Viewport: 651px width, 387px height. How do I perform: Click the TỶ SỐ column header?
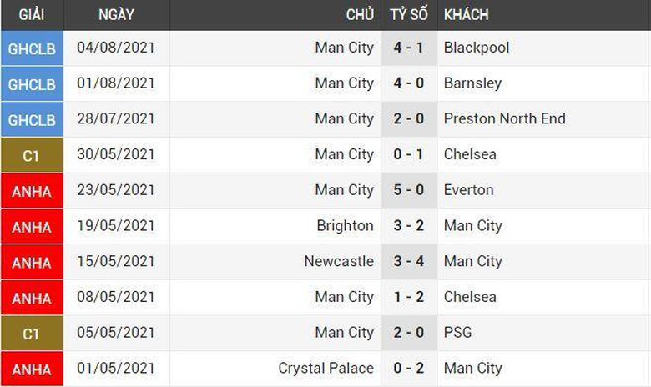tap(408, 15)
